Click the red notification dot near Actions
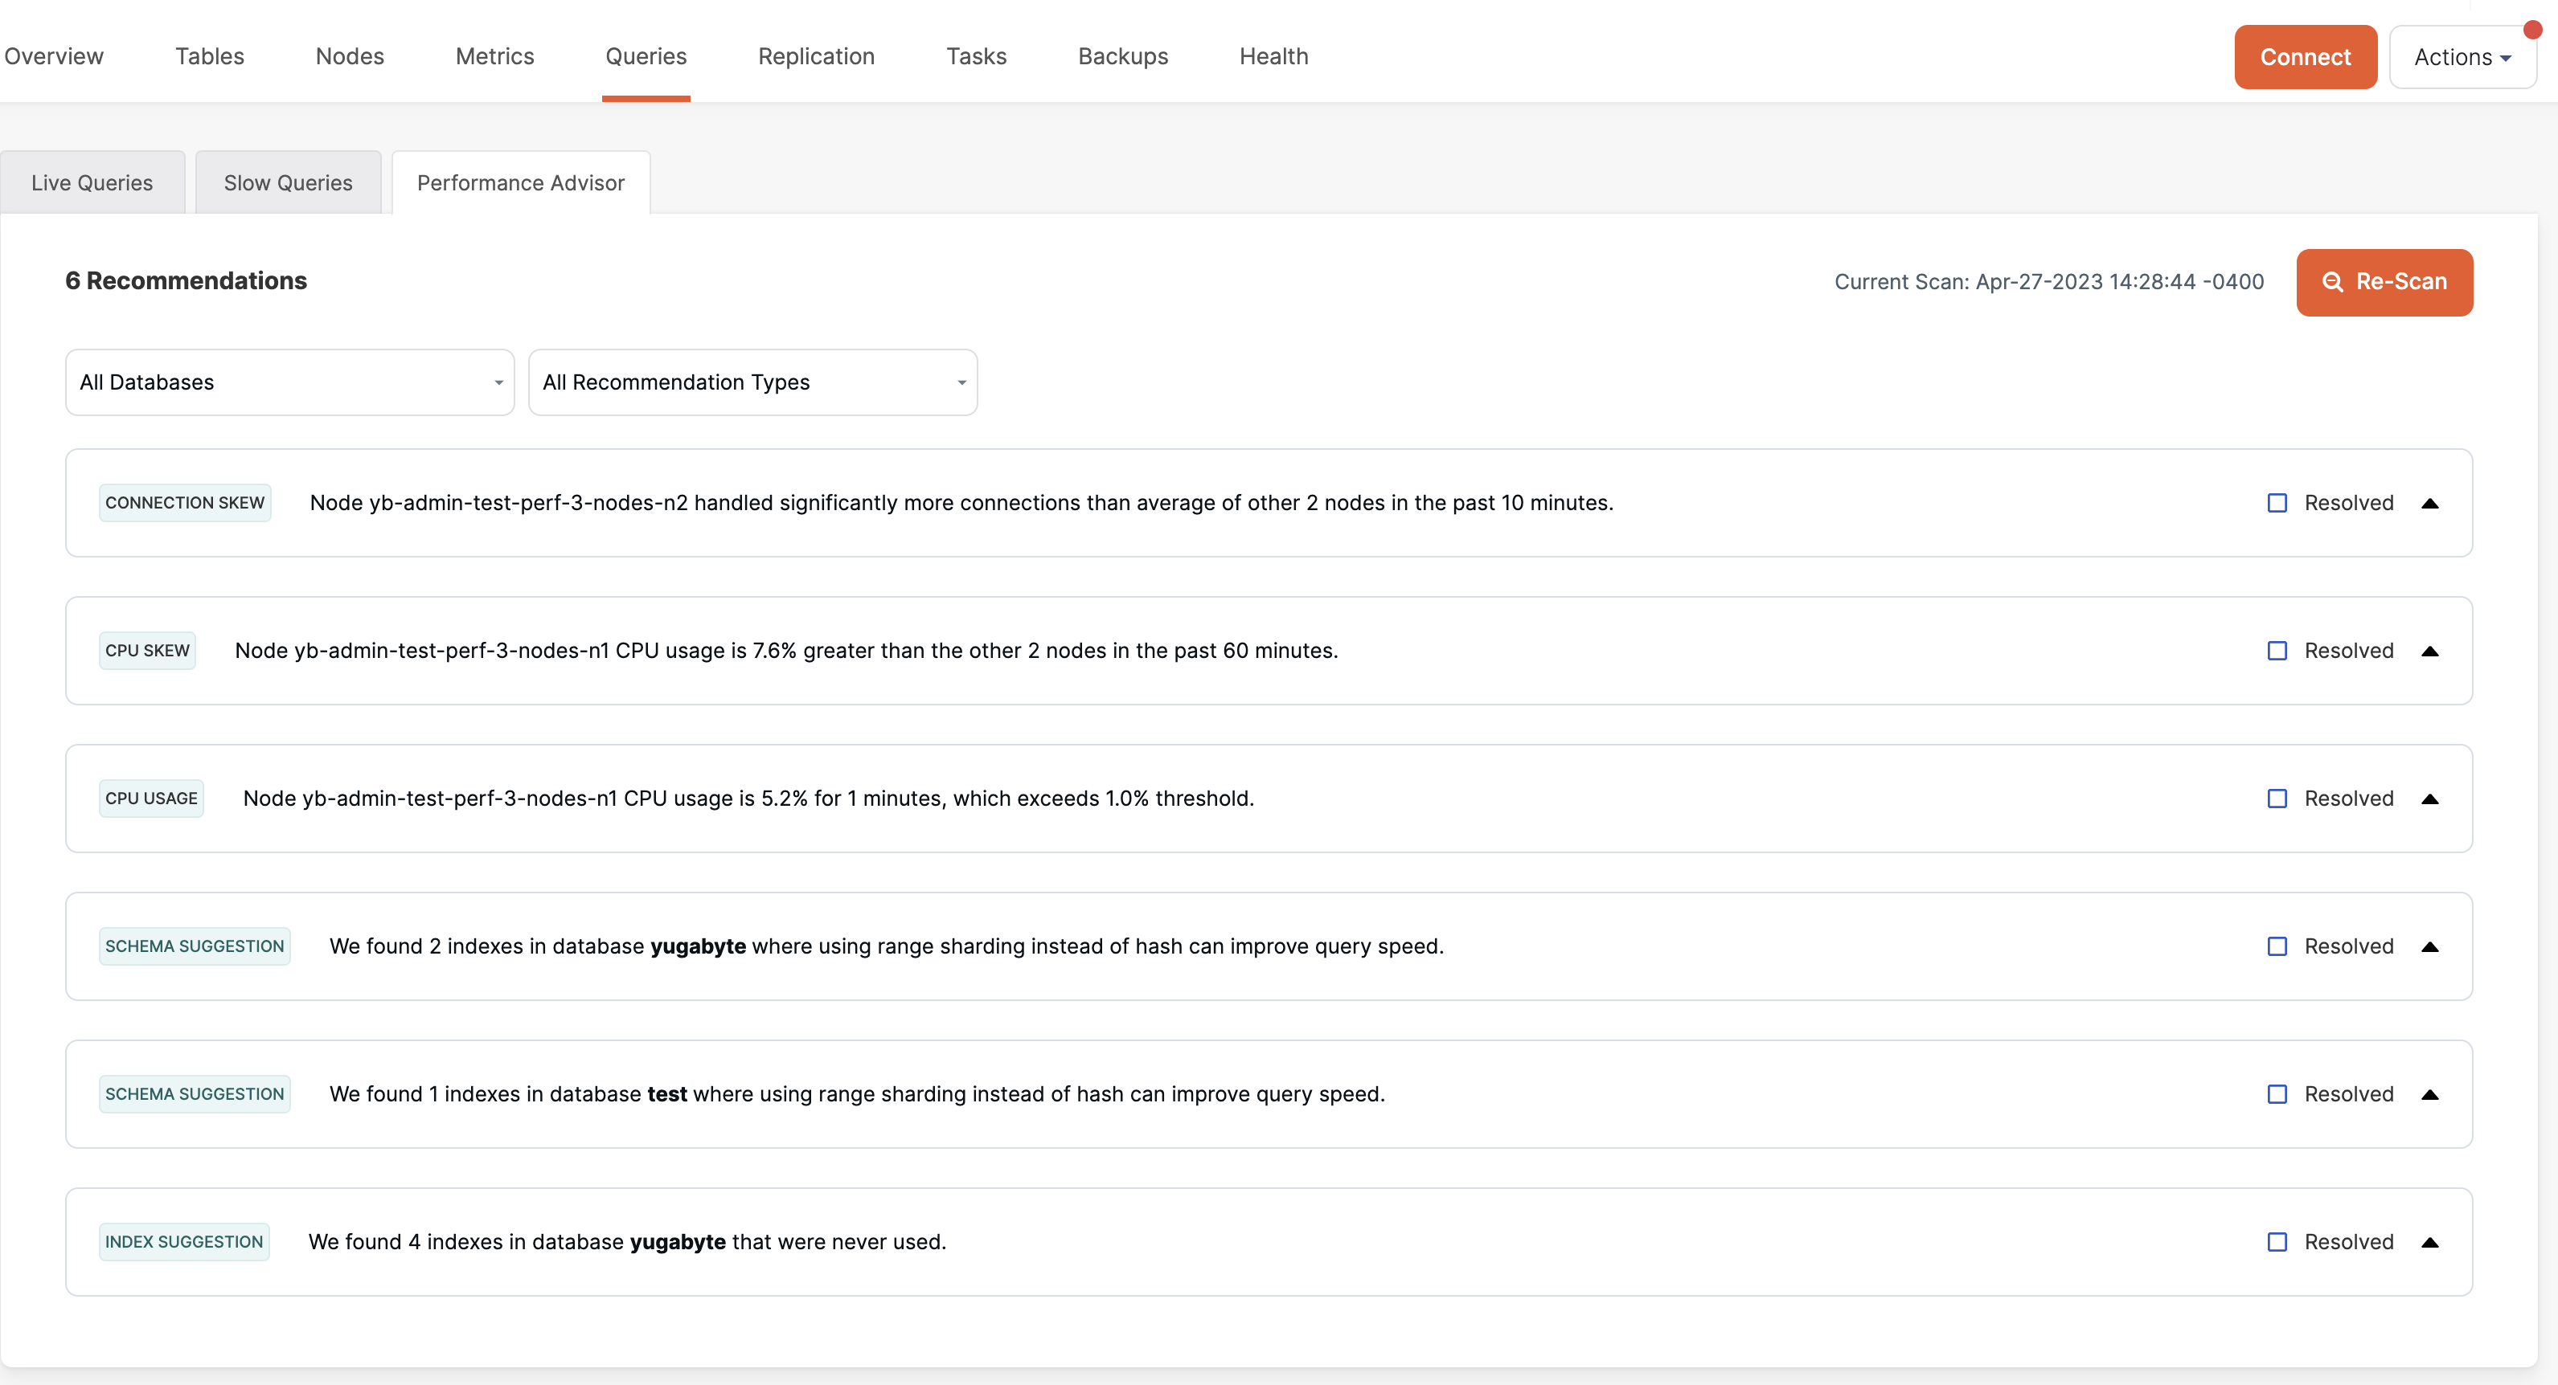 pos(2533,31)
